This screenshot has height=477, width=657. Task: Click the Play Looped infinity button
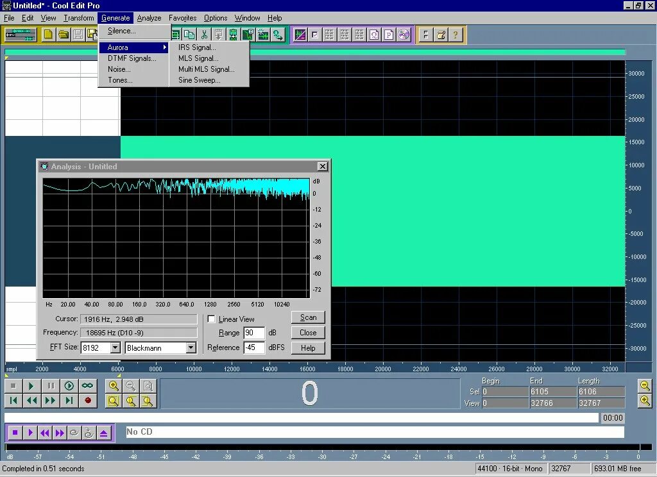[x=87, y=386]
